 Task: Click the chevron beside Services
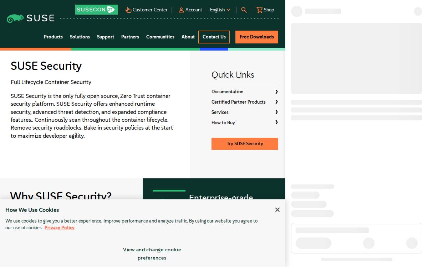click(276, 112)
